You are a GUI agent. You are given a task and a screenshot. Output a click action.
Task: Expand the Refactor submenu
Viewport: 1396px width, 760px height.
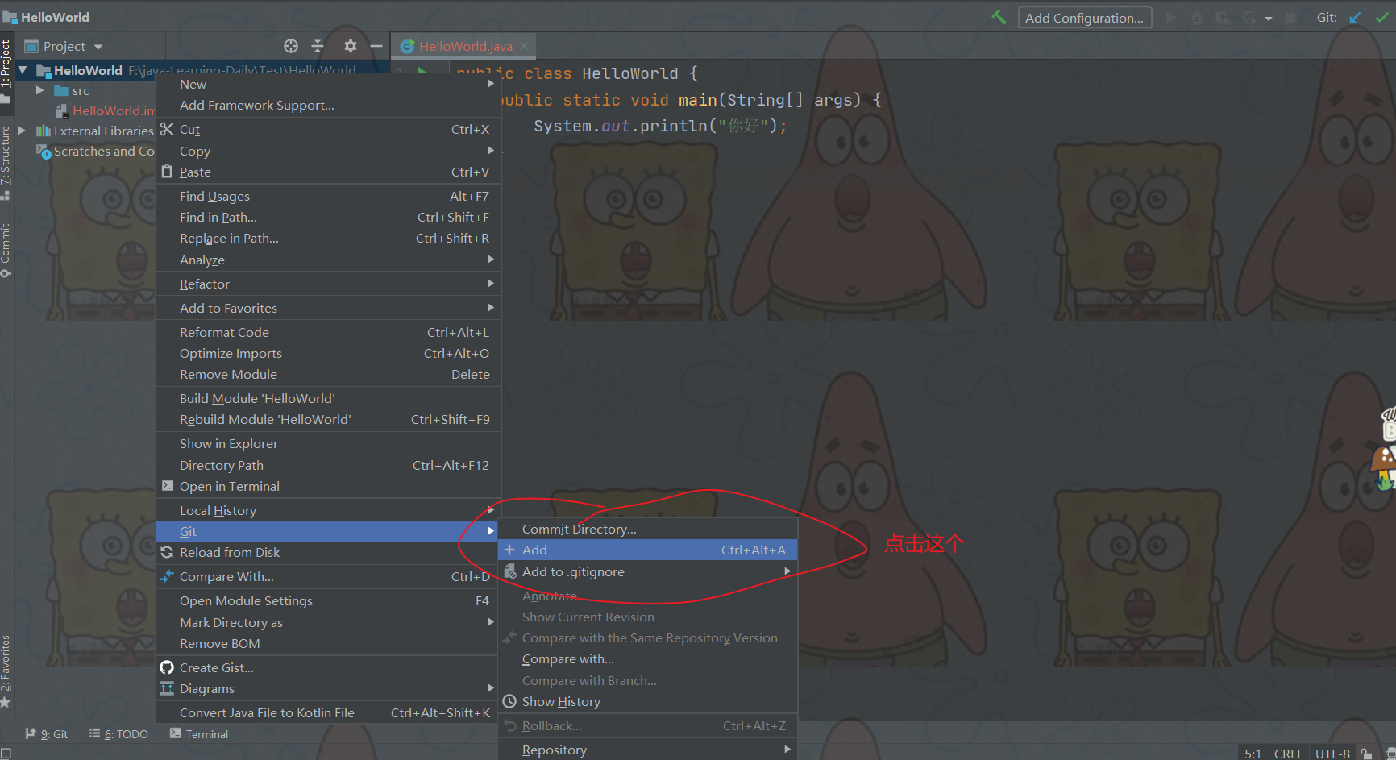click(x=328, y=284)
